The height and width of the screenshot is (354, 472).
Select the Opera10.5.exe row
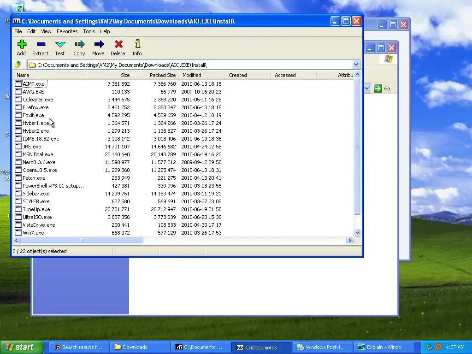(x=183, y=170)
